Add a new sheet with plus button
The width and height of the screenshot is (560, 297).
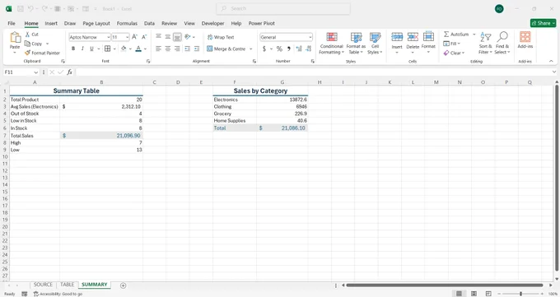coord(123,285)
